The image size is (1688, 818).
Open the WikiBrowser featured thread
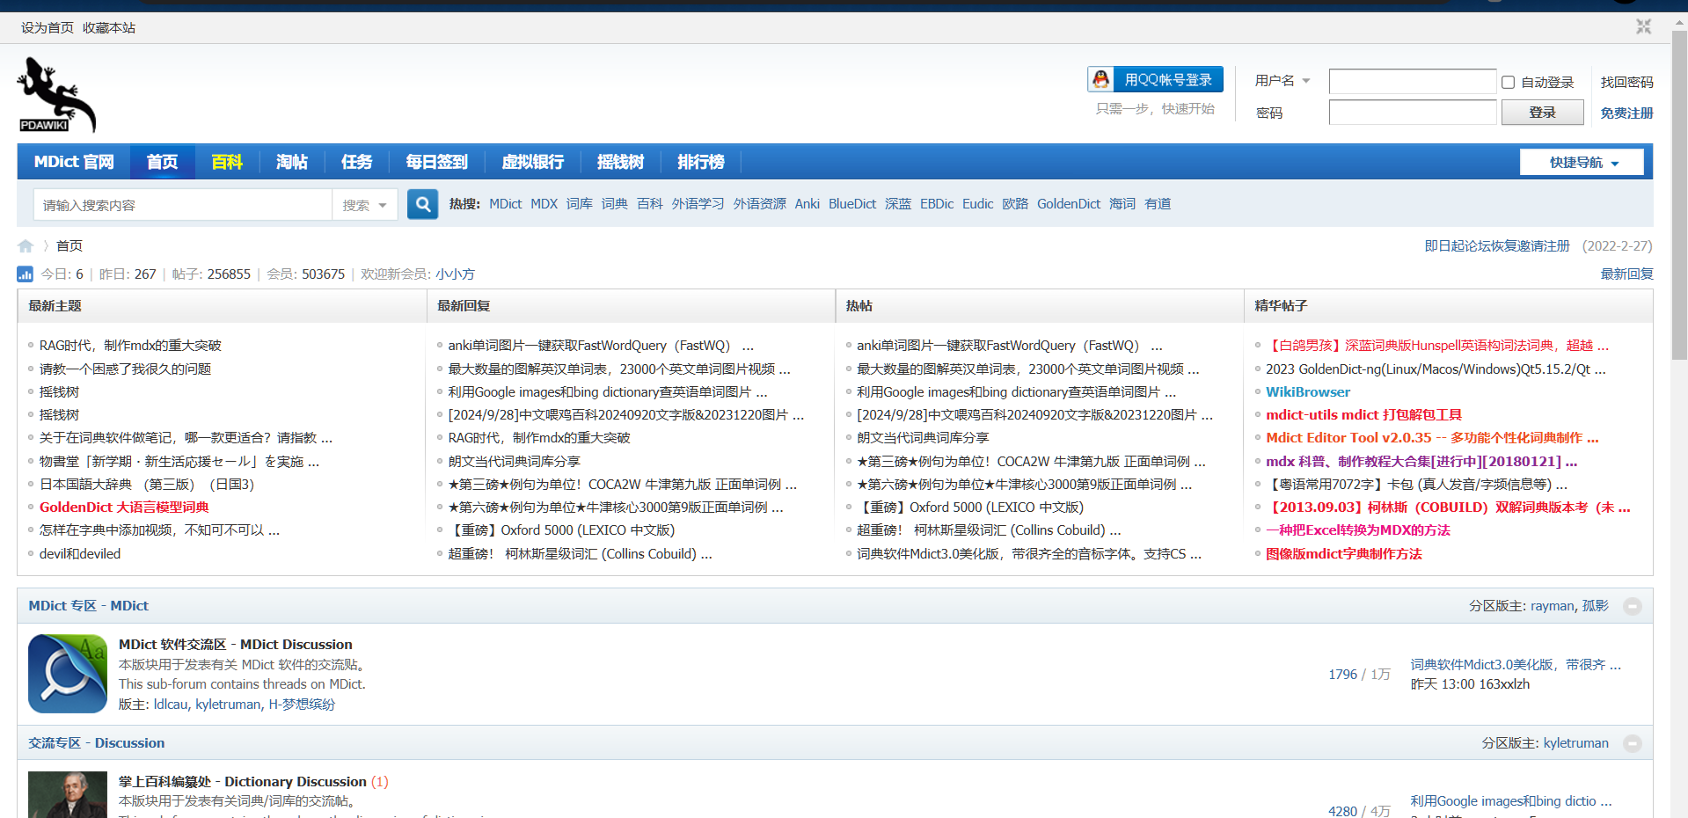1307,392
